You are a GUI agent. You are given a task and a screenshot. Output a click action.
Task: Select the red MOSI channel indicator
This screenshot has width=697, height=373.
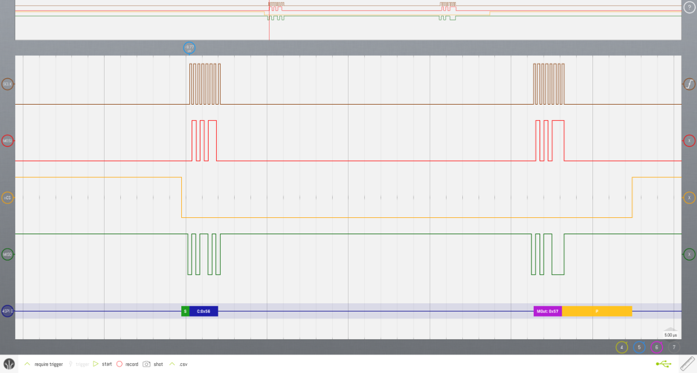8,141
